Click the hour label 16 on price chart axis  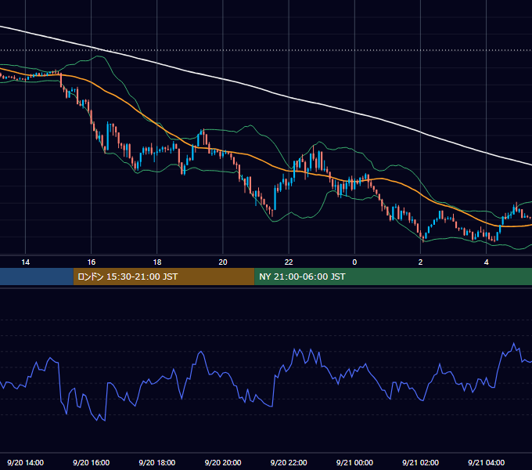click(92, 262)
